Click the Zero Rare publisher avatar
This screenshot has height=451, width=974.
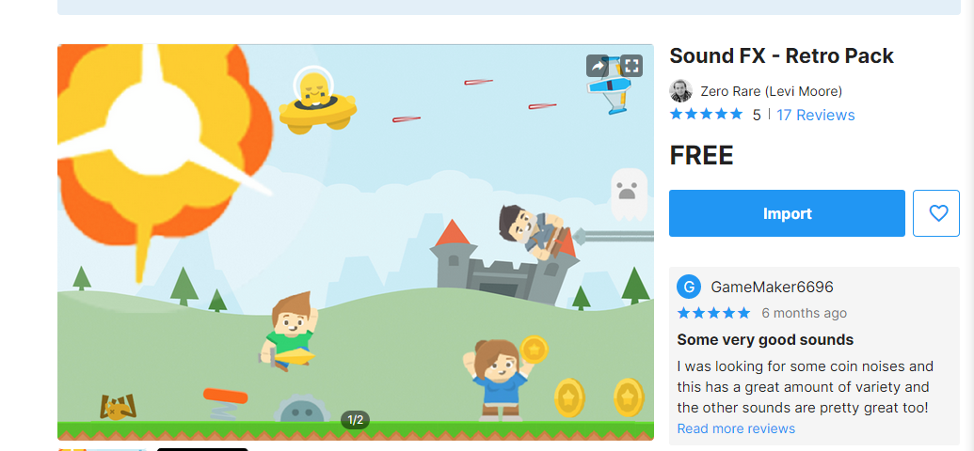680,91
